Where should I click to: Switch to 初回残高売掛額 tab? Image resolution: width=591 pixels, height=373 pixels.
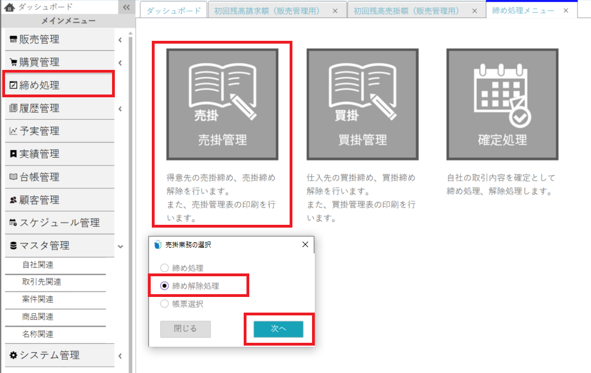point(406,11)
